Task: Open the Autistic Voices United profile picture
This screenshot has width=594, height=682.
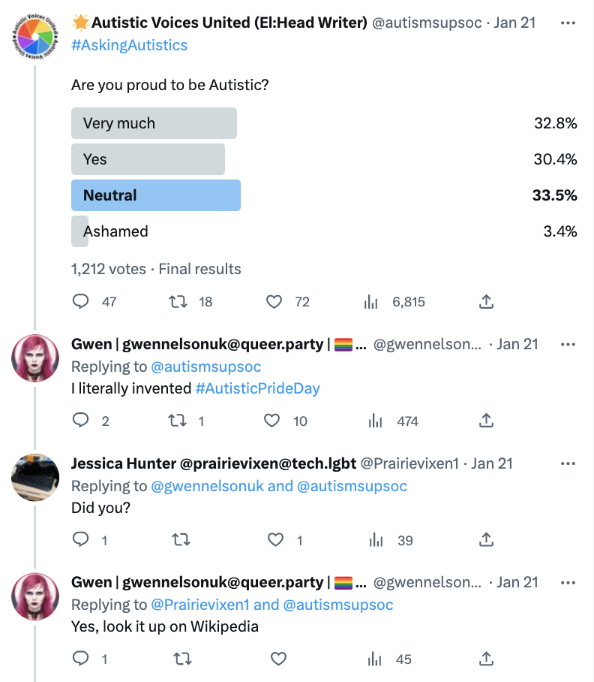Action: (35, 36)
